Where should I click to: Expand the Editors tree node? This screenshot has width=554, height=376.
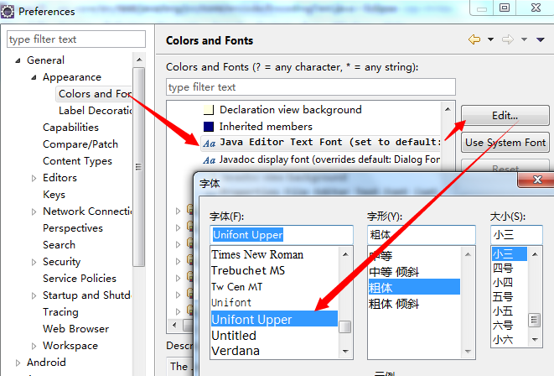click(x=34, y=178)
